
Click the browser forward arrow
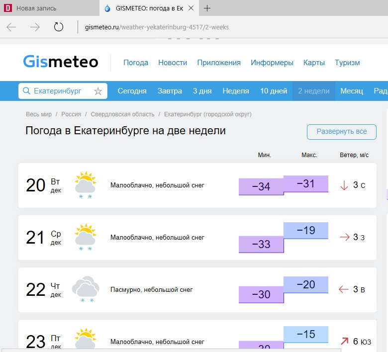35,27
